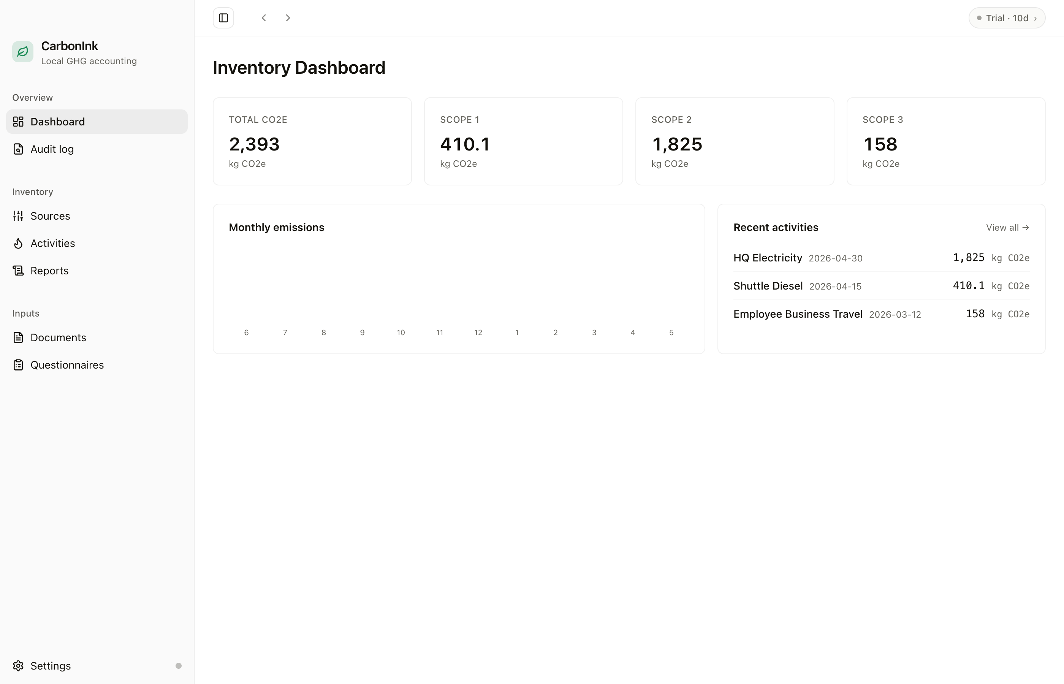This screenshot has width=1064, height=684.
Task: Click the grey status dot beside Settings
Action: click(179, 666)
